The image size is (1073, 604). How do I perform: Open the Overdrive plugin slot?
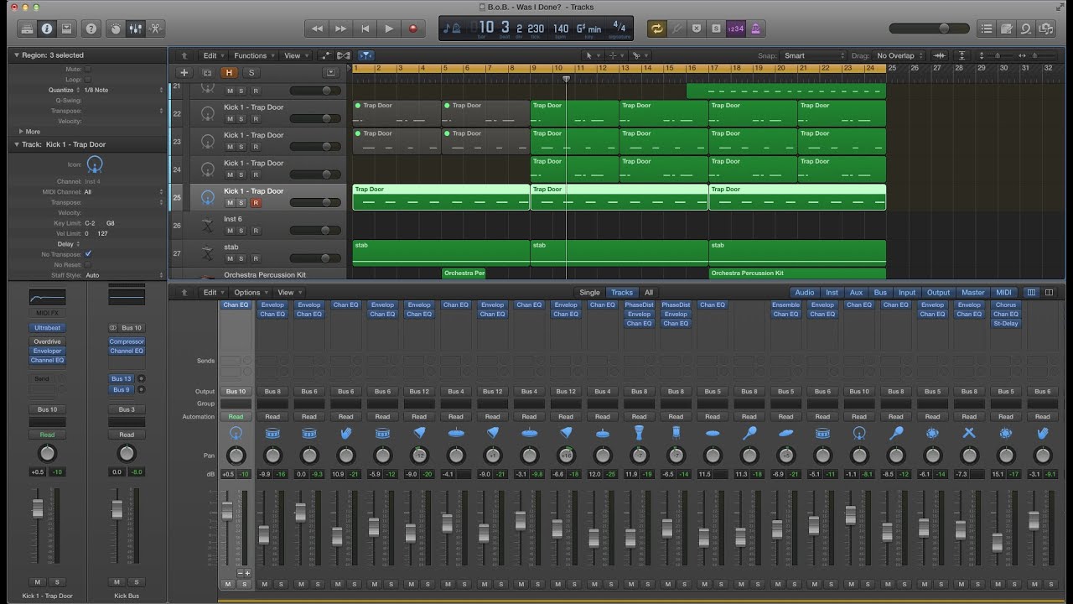click(47, 341)
